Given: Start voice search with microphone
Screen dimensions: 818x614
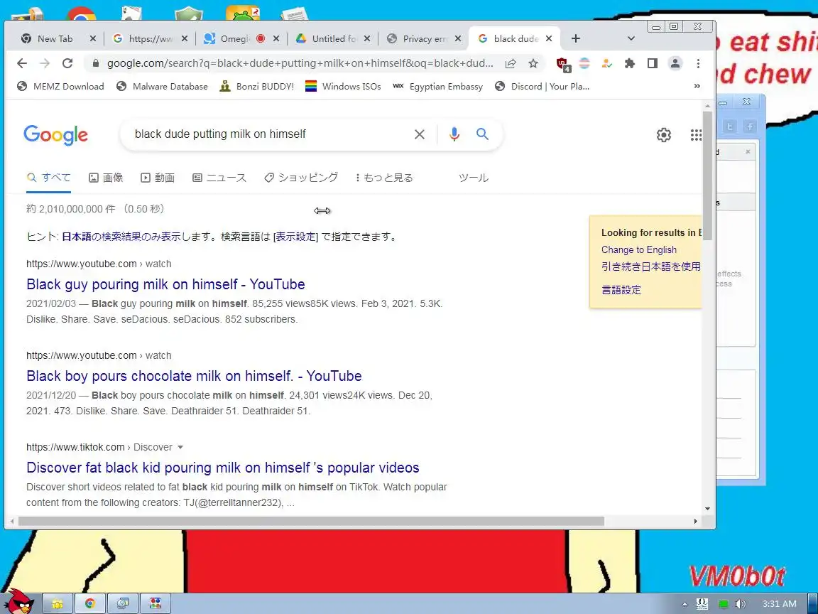Looking at the screenshot, I should point(454,134).
